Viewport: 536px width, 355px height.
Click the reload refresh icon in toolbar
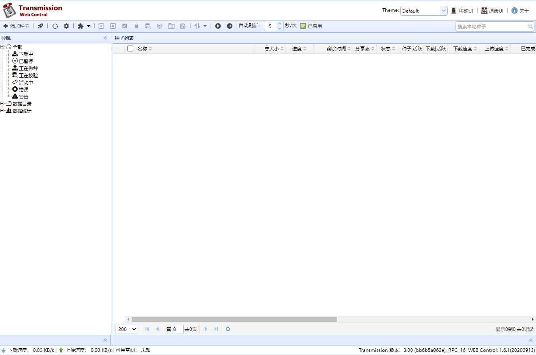point(55,26)
